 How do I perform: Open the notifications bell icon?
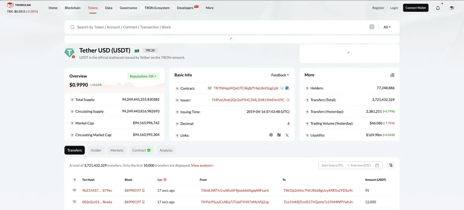pos(438,8)
